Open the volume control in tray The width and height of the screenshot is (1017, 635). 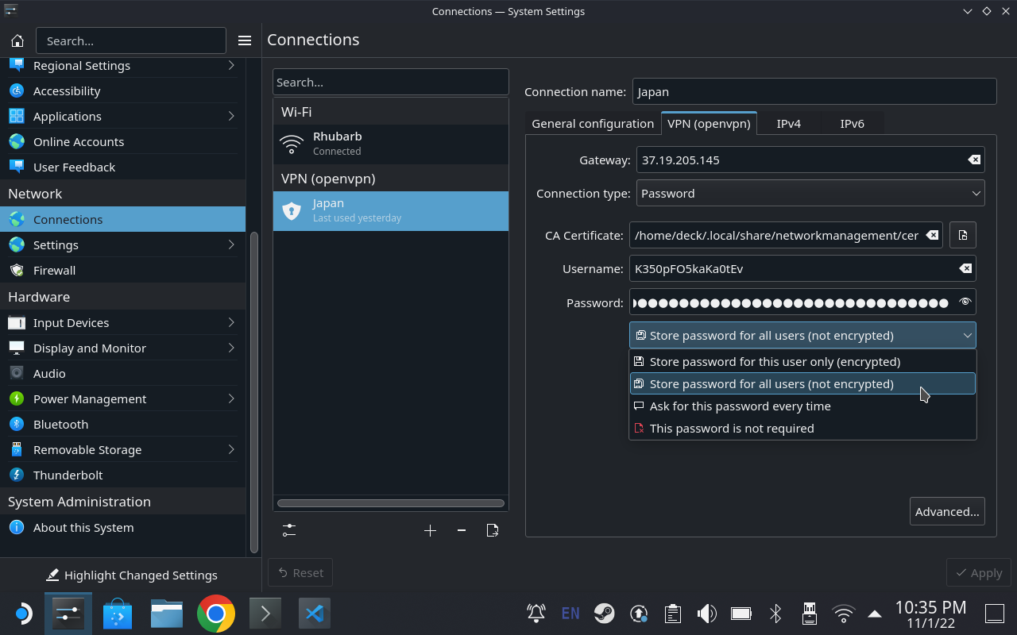click(706, 614)
